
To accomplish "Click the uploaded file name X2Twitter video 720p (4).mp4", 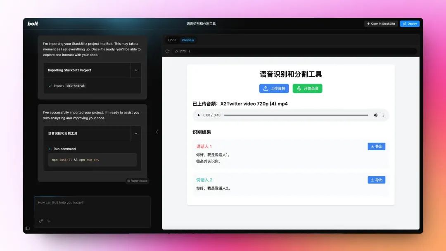I will point(254,104).
